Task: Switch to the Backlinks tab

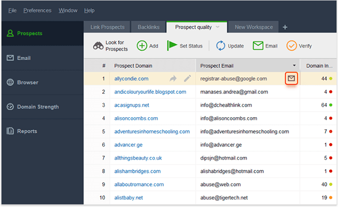Action: 148,27
